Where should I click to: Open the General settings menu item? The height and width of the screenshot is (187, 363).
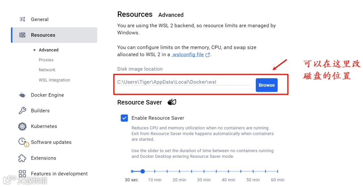click(x=40, y=19)
